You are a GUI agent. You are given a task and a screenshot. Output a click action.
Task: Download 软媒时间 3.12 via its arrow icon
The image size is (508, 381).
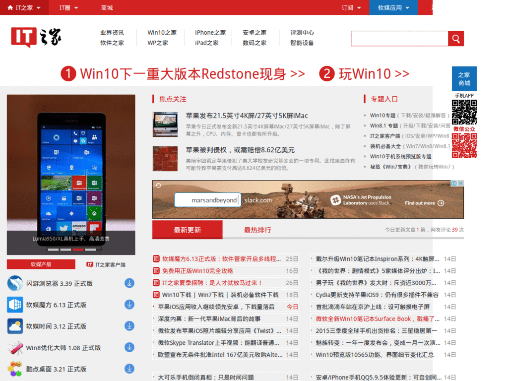129,326
